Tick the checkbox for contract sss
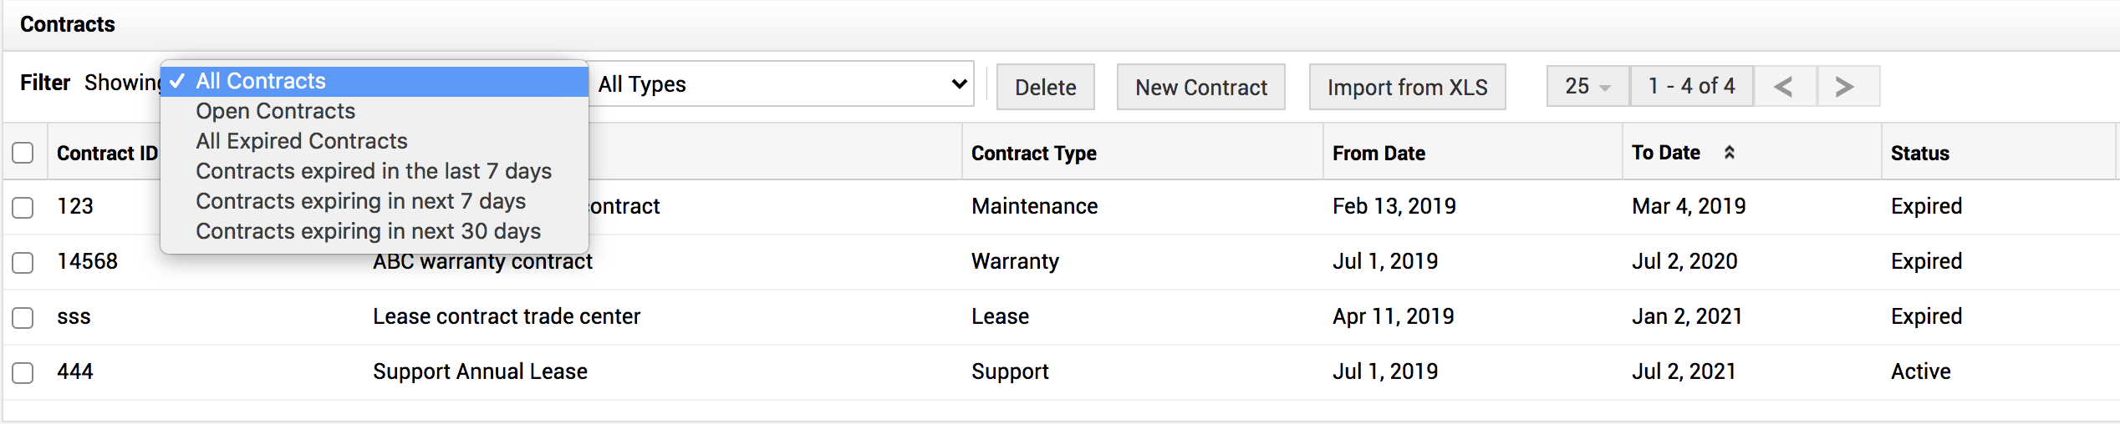Viewport: 2120px width, 424px height. click(x=23, y=317)
